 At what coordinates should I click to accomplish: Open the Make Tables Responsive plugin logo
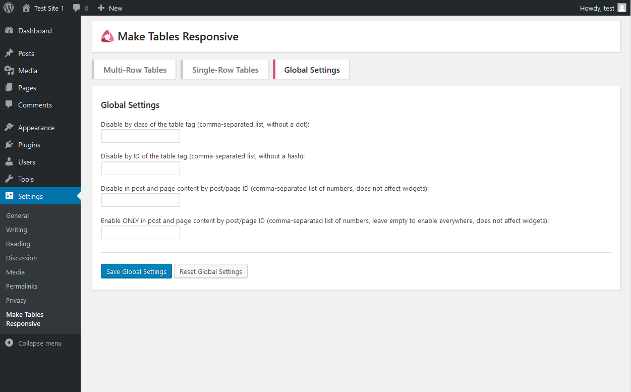coord(107,36)
